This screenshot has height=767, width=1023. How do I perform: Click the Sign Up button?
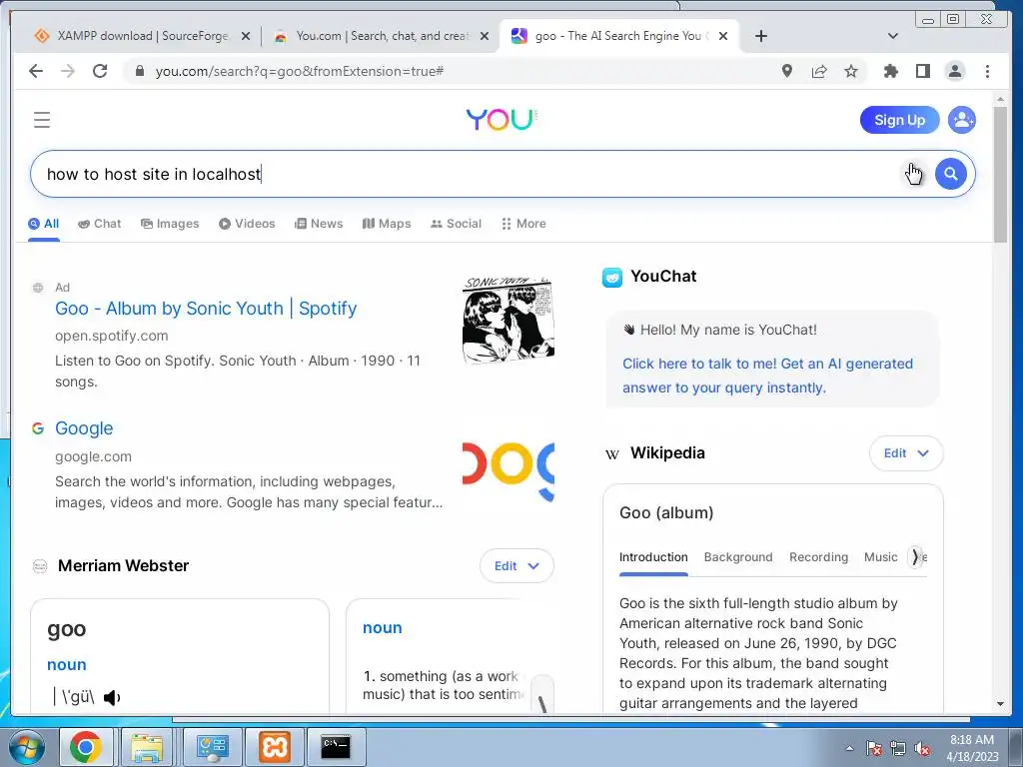tap(899, 120)
